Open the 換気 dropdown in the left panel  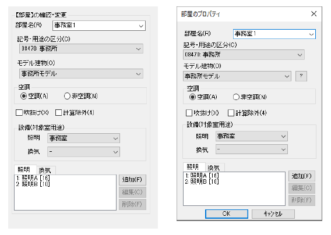click(x=83, y=152)
